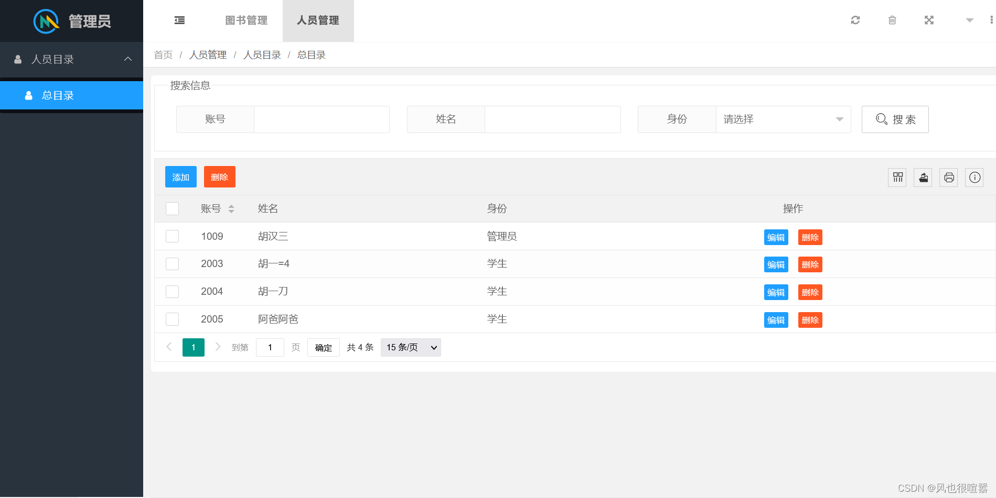The height and width of the screenshot is (498, 996).
Task: Open the 15 条/页 page size dropdown
Action: [x=411, y=347]
